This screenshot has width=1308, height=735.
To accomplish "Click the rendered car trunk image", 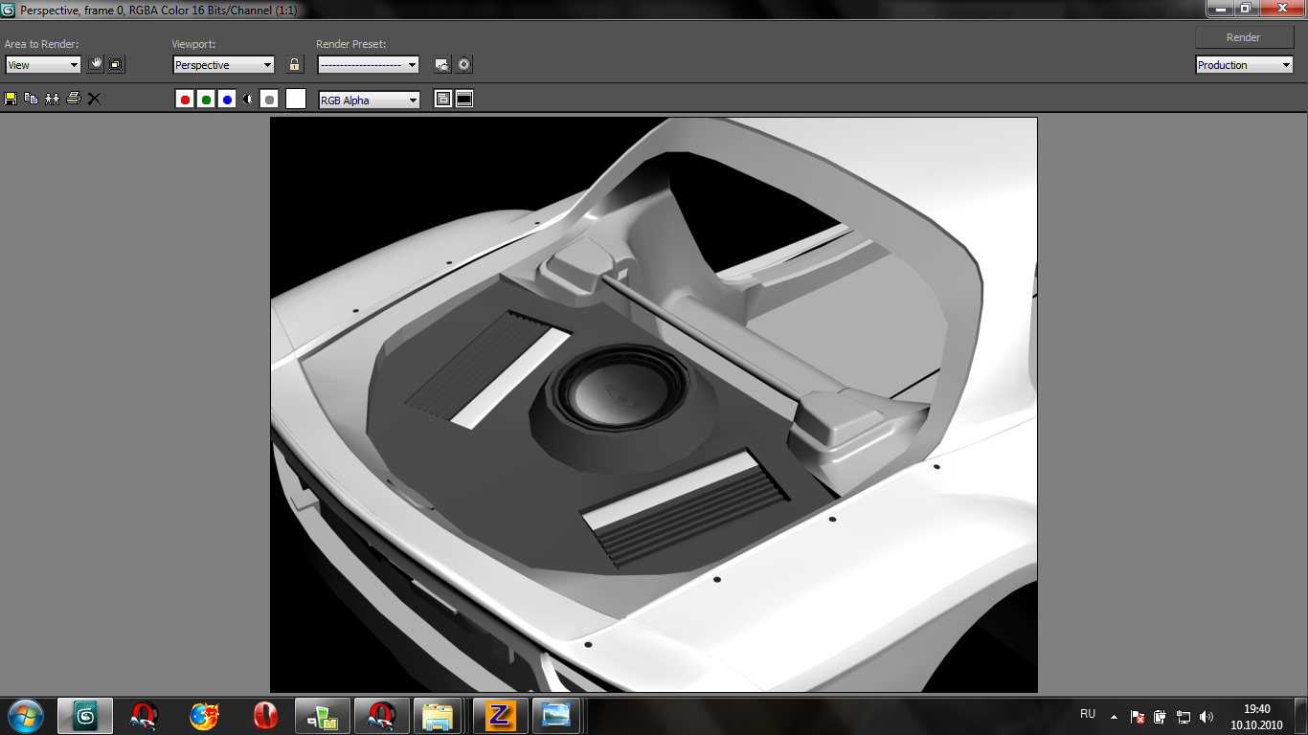I will click(x=654, y=405).
